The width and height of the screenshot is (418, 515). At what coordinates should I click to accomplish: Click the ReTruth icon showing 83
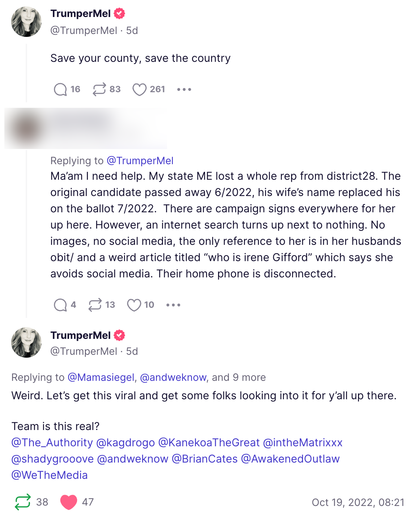(x=99, y=89)
